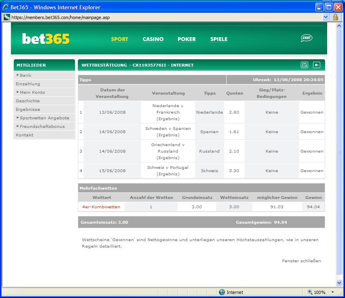Switch to the CASINO tab
The image size is (345, 298).
pyautogui.click(x=153, y=39)
